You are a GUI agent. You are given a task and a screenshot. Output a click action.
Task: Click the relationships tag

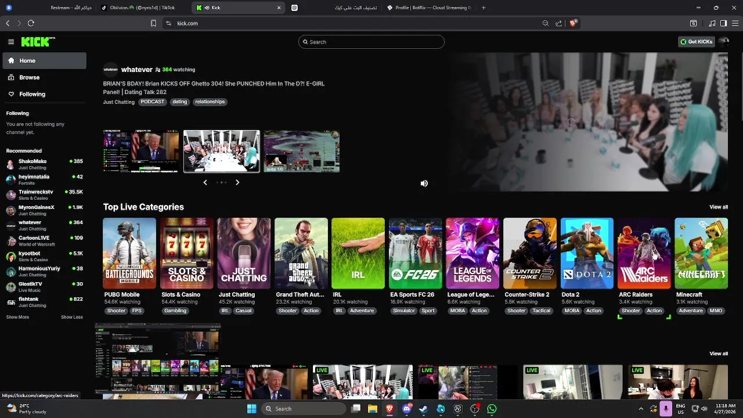210,102
